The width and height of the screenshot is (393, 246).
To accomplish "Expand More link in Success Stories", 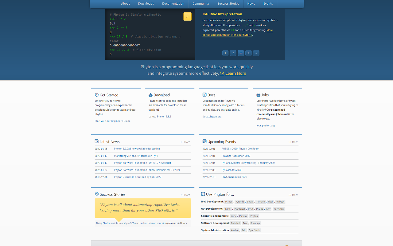I will pyautogui.click(x=185, y=195).
